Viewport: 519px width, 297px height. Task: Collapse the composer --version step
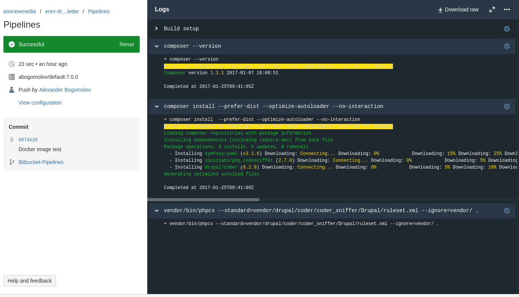(x=156, y=46)
